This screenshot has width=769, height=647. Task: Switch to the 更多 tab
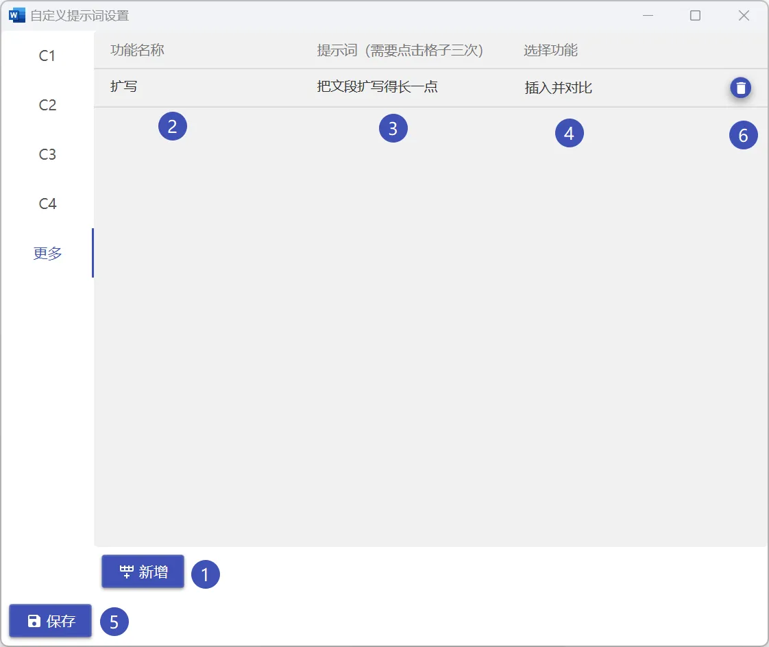[47, 252]
